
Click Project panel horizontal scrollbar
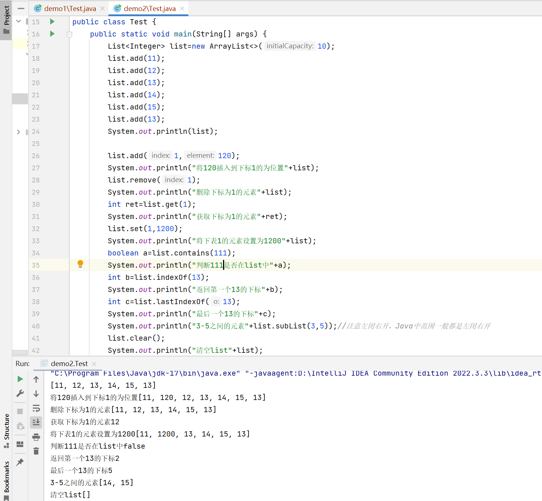(20, 352)
